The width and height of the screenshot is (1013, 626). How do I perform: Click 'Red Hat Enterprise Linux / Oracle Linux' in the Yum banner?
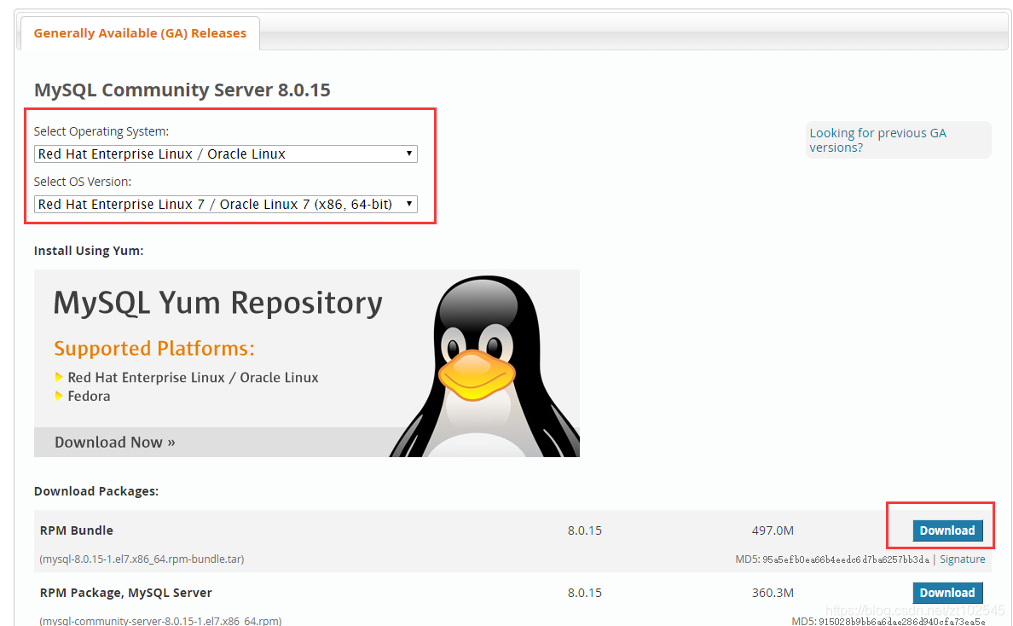(194, 377)
